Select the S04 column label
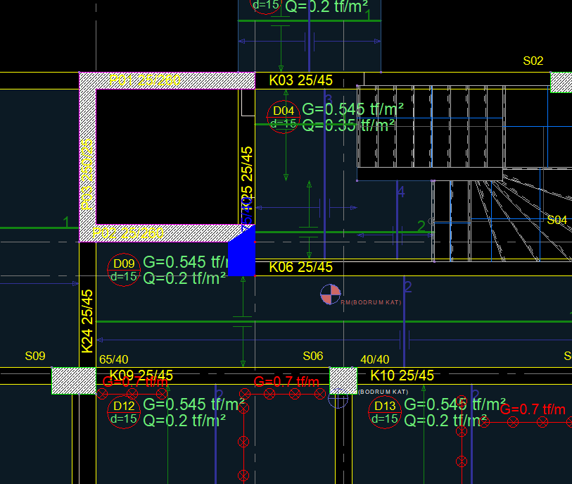This screenshot has height=484, width=572. click(557, 221)
